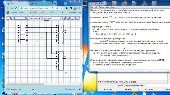Close the help tab
The height and width of the screenshot is (95, 170).
pos(50,4)
